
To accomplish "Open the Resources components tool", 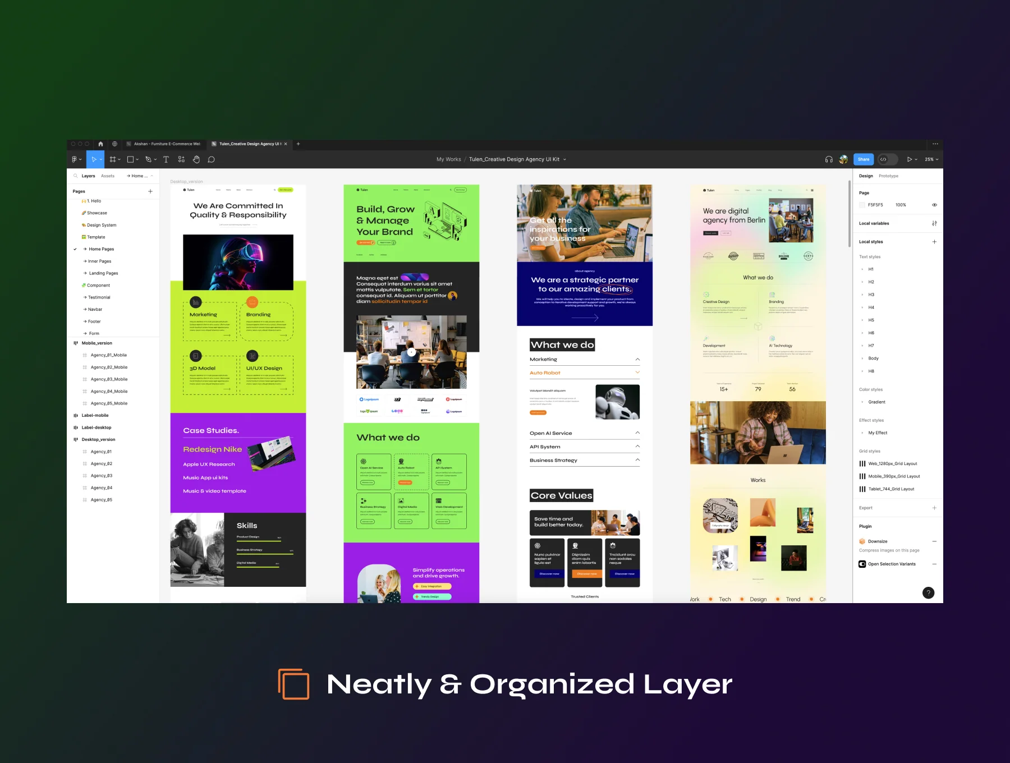I will coord(181,159).
